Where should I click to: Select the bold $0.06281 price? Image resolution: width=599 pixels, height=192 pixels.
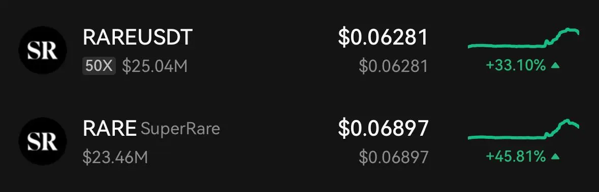click(x=383, y=37)
